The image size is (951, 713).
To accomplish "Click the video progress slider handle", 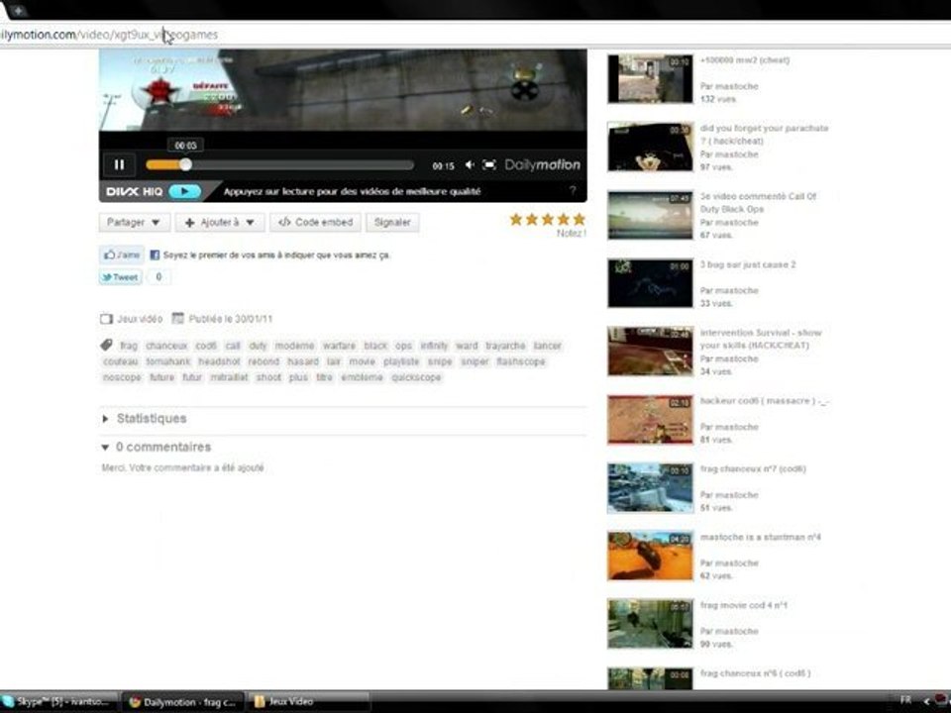I will (185, 165).
